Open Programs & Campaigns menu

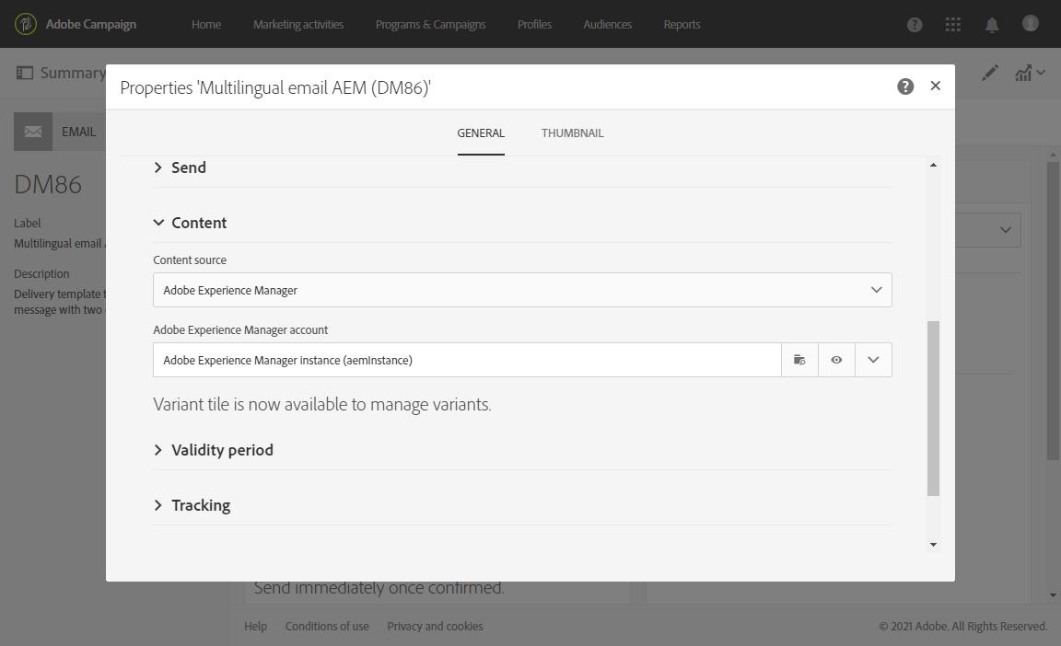click(x=430, y=24)
